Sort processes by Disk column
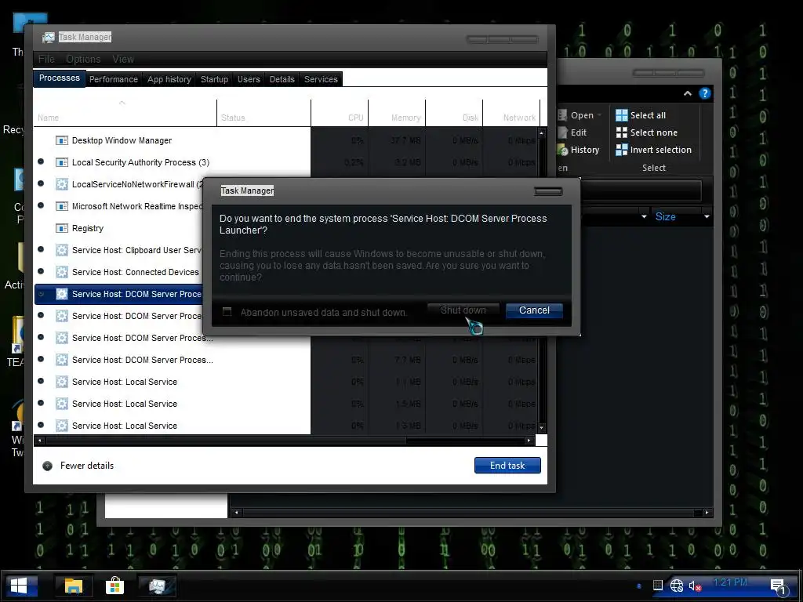The width and height of the screenshot is (803, 602). 454,113
